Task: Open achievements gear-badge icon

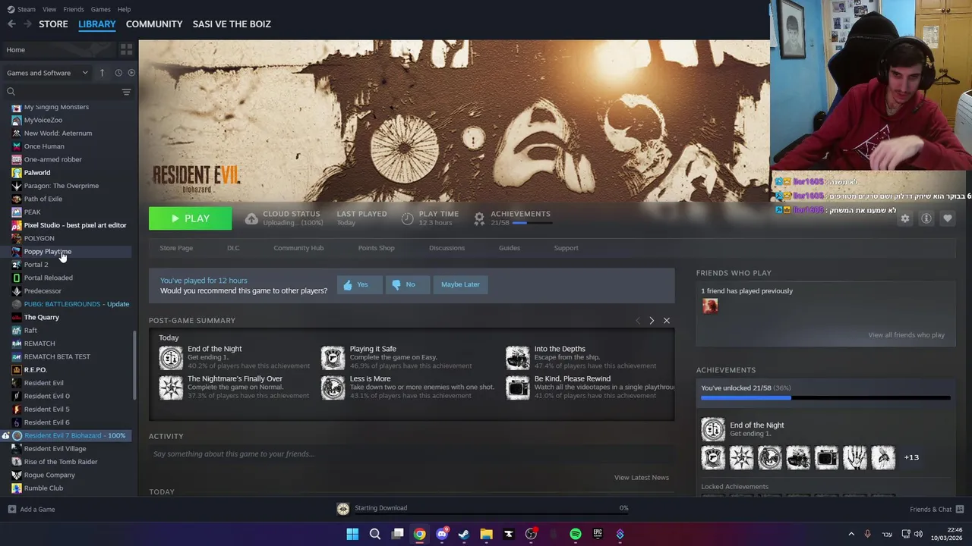Action: [x=479, y=218]
